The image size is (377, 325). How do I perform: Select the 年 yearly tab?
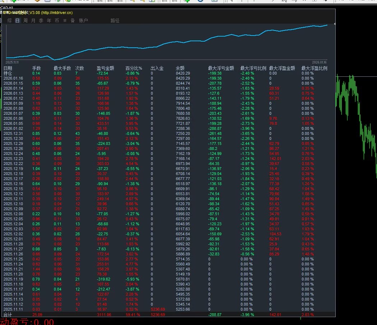coord(49,20)
